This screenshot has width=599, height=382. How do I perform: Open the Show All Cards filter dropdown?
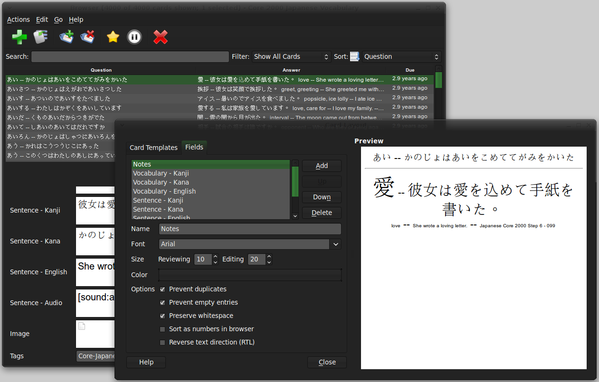click(x=291, y=56)
